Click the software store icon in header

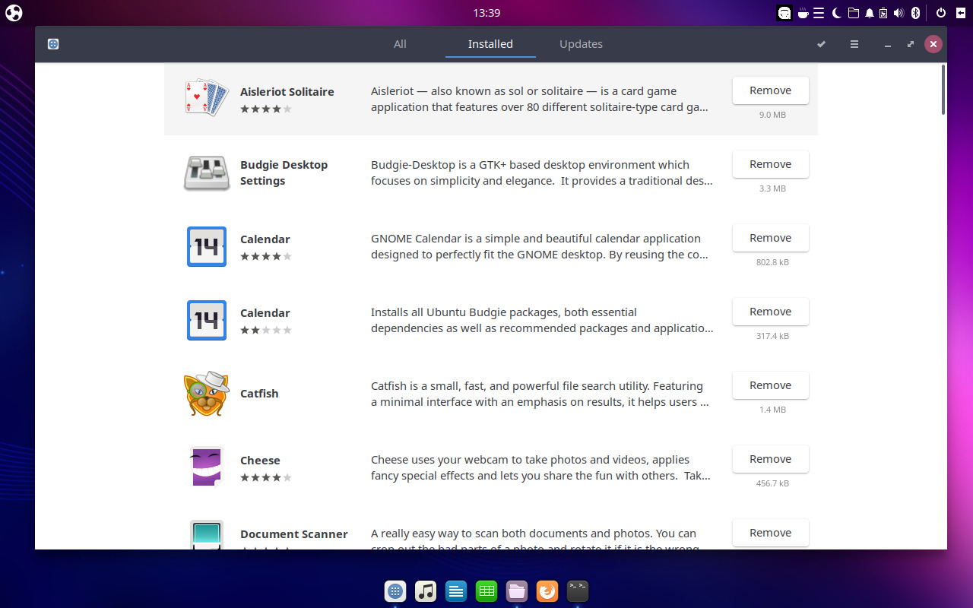pos(53,44)
